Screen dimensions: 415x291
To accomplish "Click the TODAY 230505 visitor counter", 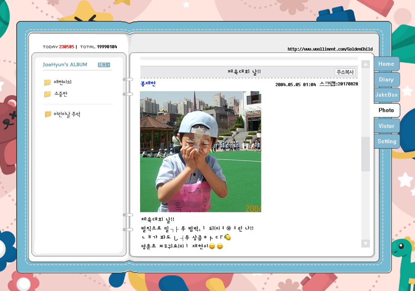I will (x=58, y=47).
